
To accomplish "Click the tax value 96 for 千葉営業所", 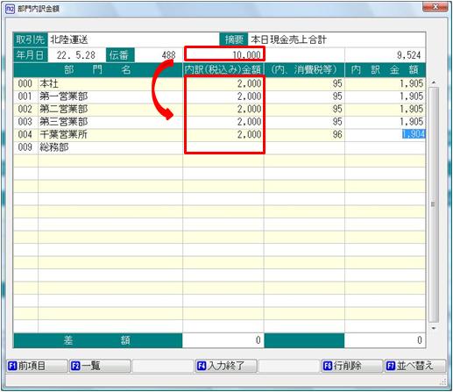I will click(304, 135).
